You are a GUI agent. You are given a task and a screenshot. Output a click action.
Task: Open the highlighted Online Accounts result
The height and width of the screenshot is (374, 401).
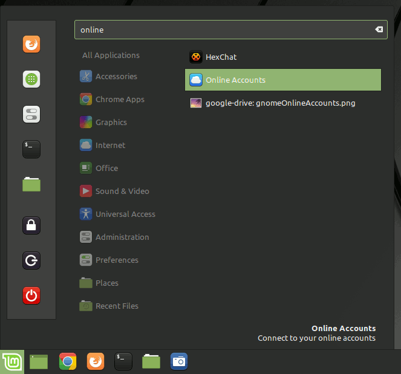[283, 80]
